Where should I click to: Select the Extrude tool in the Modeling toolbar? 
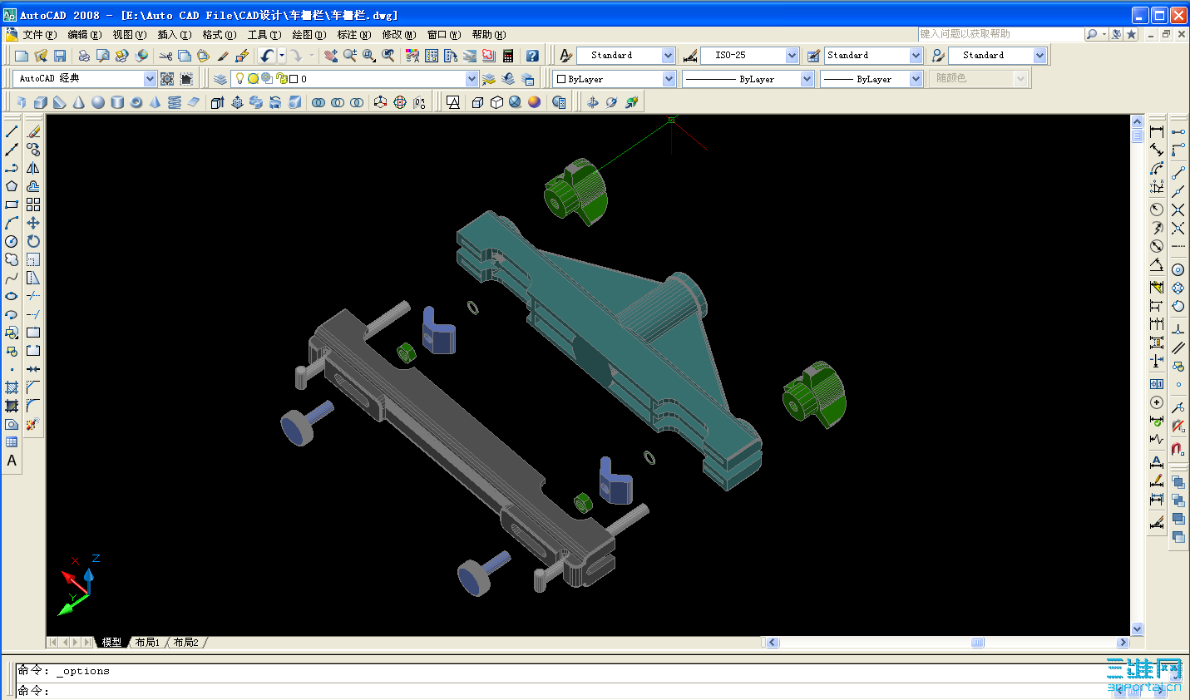(x=217, y=102)
